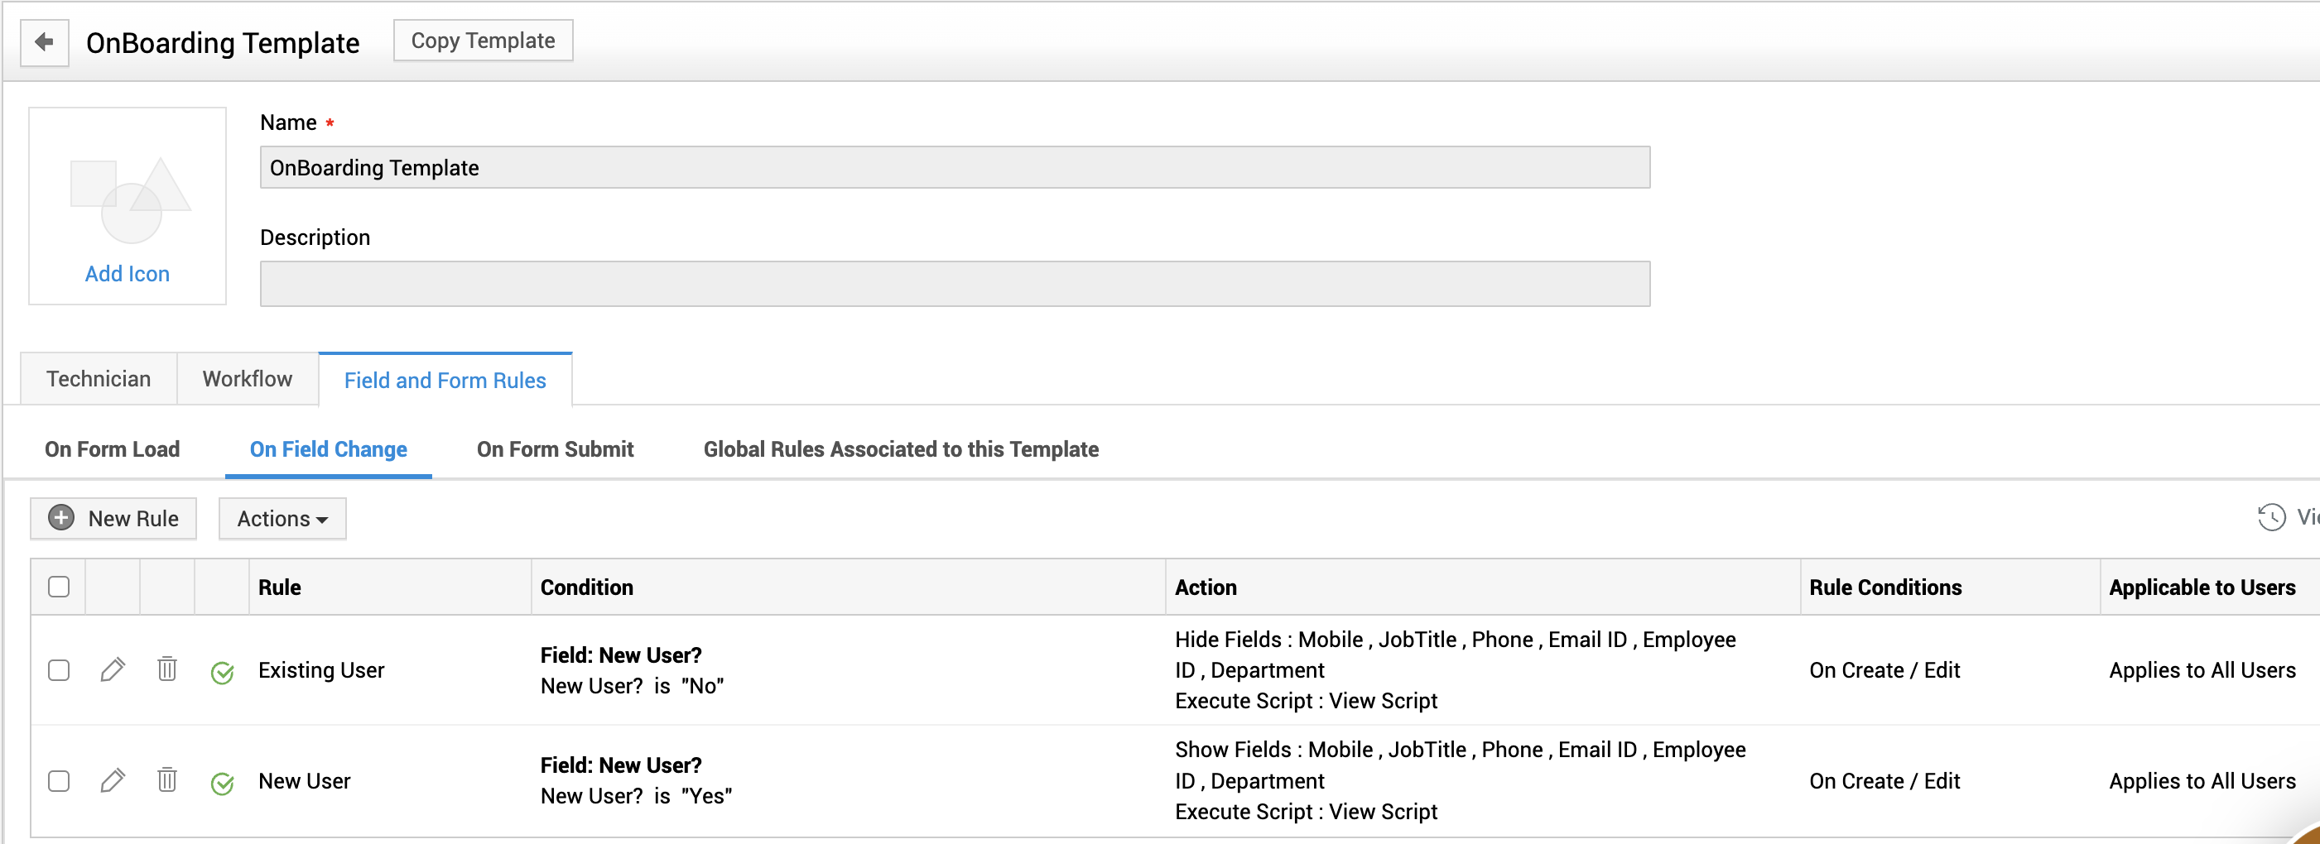Switch to the Workflow tab
Image resolution: width=2320 pixels, height=844 pixels.
(x=247, y=379)
